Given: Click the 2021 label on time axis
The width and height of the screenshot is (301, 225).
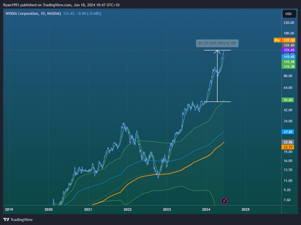Looking at the screenshot, I should [x=88, y=209].
